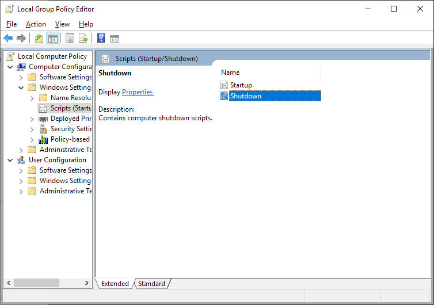Close the Local Group Policy Editor window

point(420,9)
